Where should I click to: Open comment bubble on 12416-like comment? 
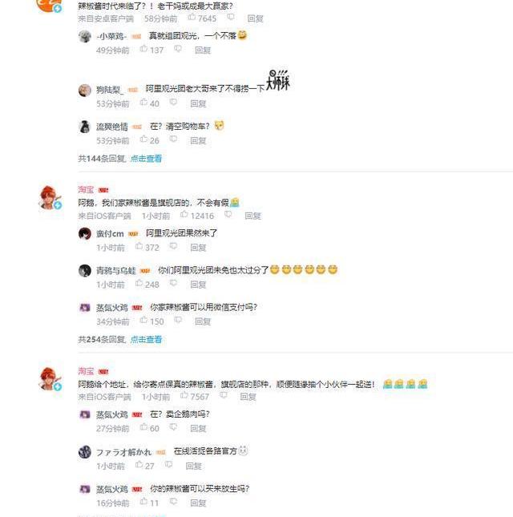coord(228,215)
